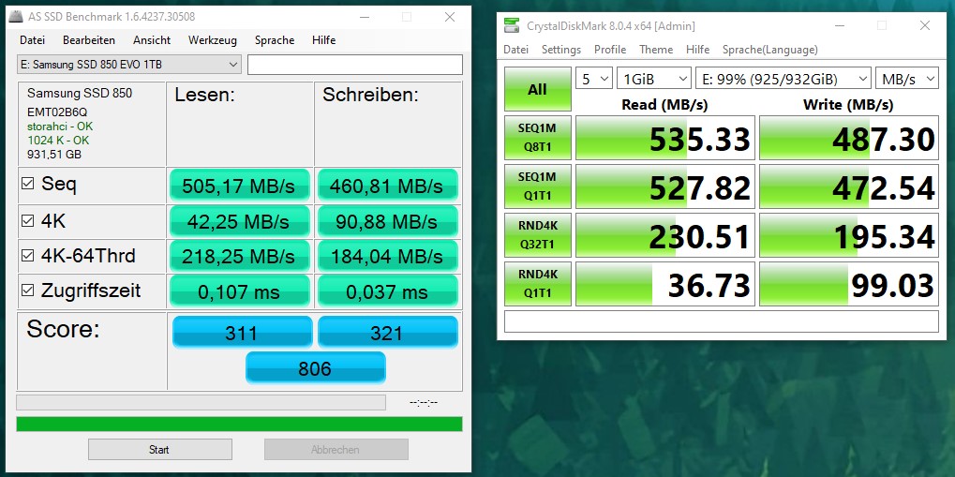This screenshot has width=955, height=477.
Task: Open Hilfe menu in AS SSD Benchmark
Action: (x=324, y=40)
